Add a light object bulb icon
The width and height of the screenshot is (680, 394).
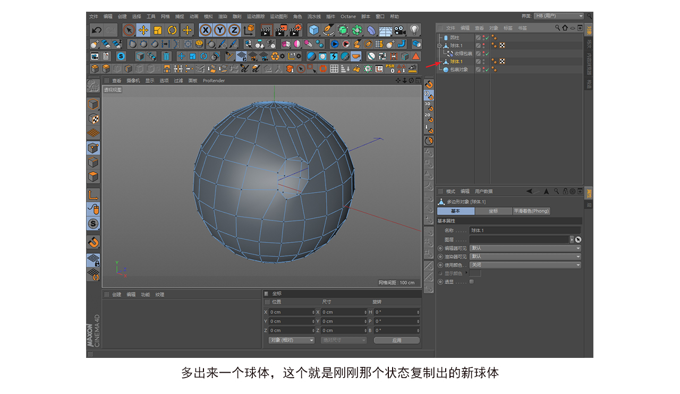pyautogui.click(x=414, y=30)
